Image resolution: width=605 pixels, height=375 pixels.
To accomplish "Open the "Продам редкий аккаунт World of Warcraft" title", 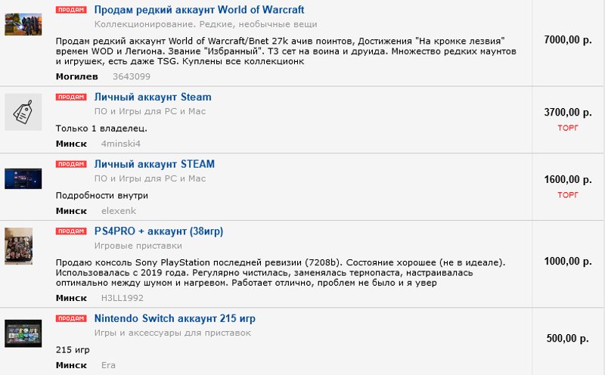I will pos(199,10).
